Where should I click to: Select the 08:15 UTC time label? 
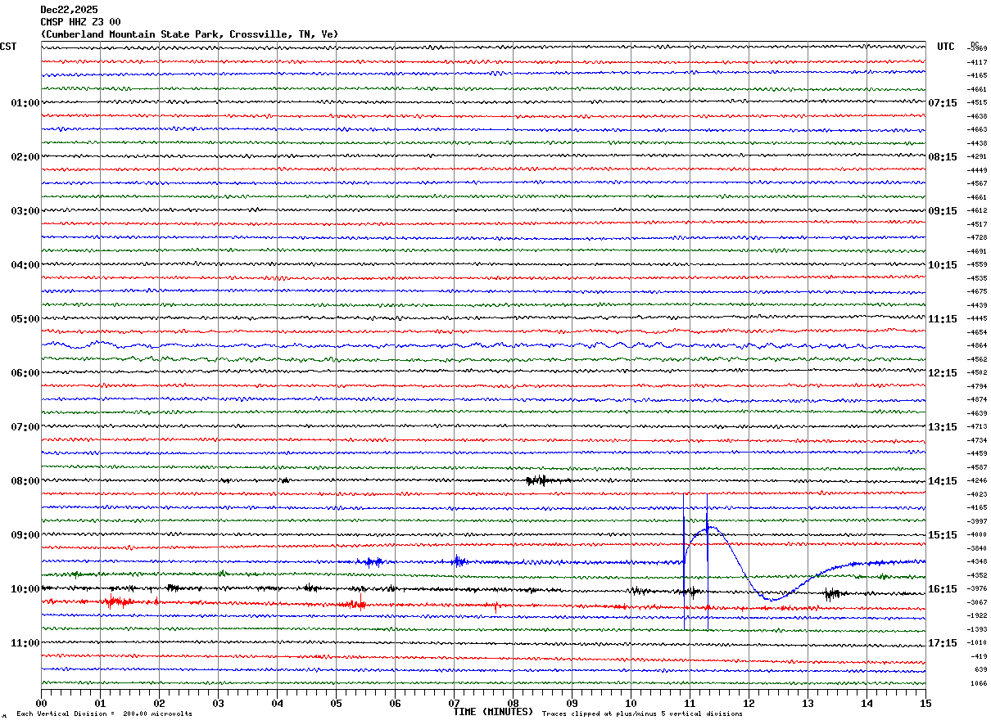[943, 157]
